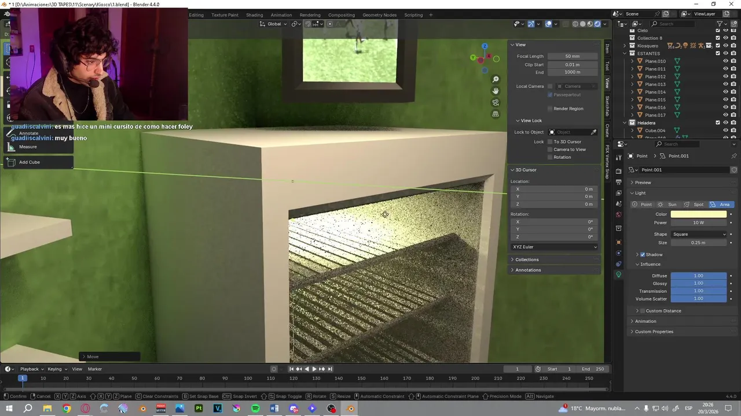Image resolution: width=741 pixels, height=416 pixels.
Task: Toggle snapping magnet icon
Action: [x=308, y=24]
